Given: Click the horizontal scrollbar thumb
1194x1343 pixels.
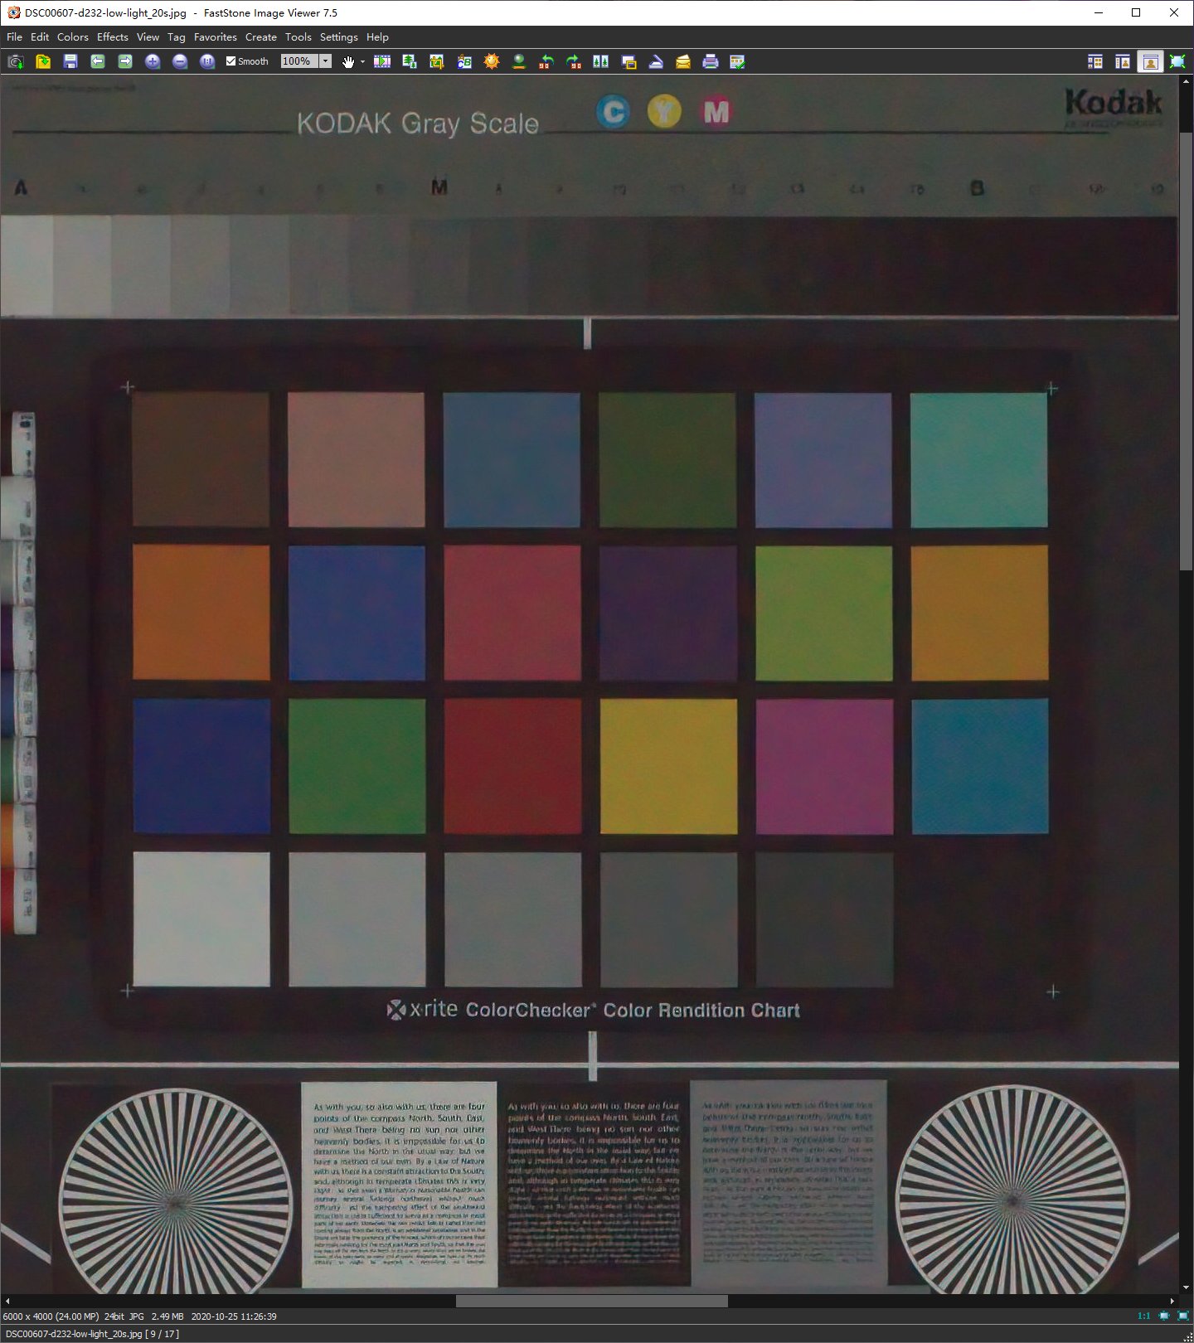Looking at the screenshot, I should click(x=592, y=1301).
